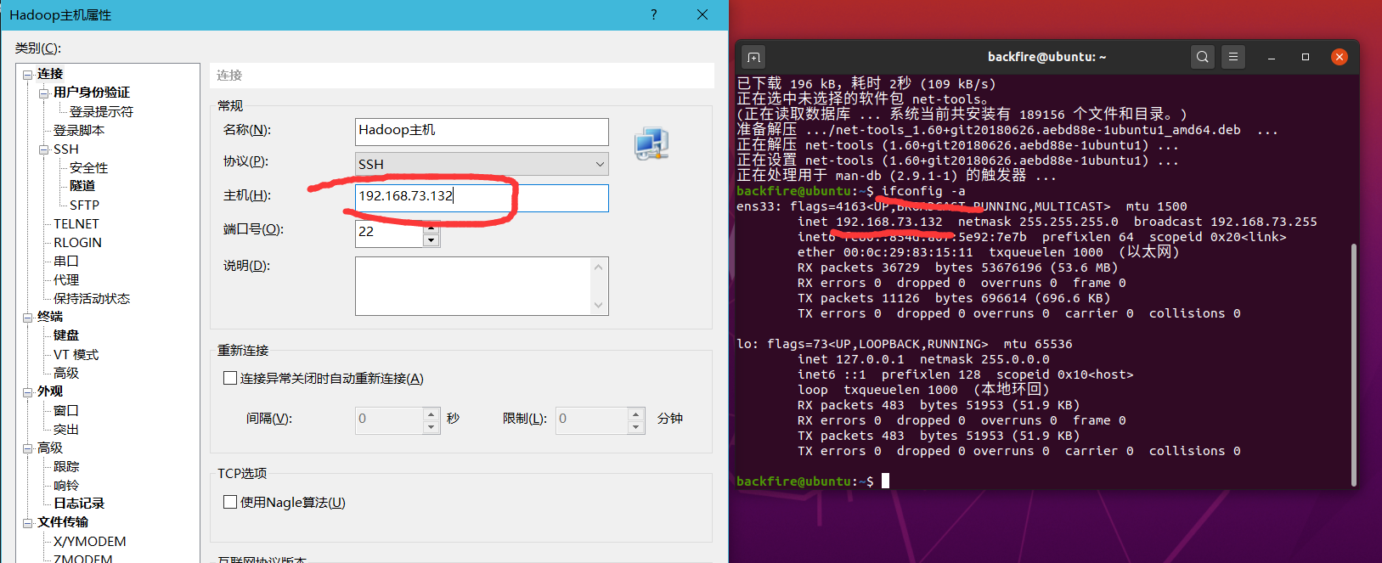Viewport: 1382px width, 563px height.
Task: Collapse the 终端 tree node
Action: click(27, 318)
